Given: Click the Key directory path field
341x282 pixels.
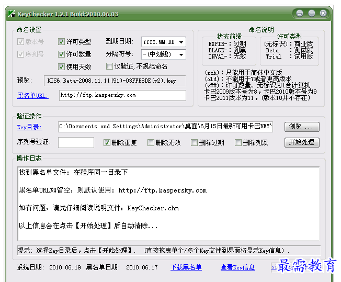Looking at the screenshot, I should (x=165, y=127).
